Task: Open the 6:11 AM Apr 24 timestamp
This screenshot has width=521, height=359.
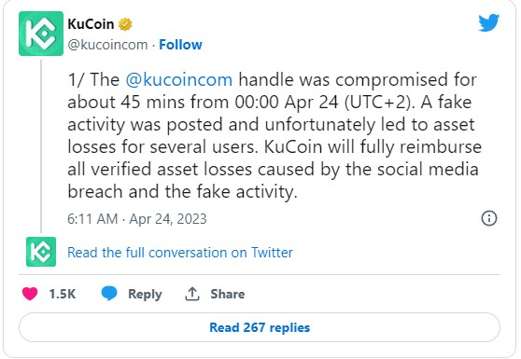Action: pos(137,219)
